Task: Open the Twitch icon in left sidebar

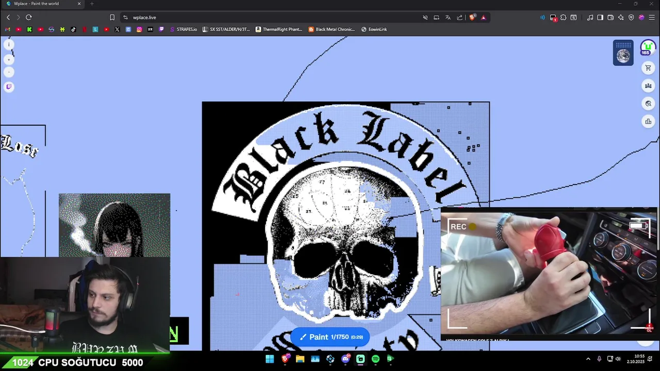Action: point(9,87)
